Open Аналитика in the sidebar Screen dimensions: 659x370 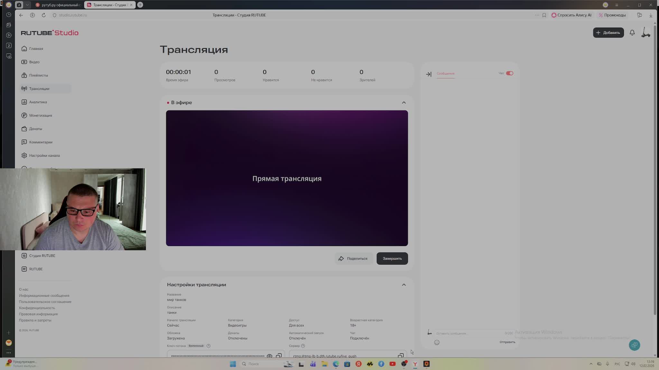click(x=38, y=102)
